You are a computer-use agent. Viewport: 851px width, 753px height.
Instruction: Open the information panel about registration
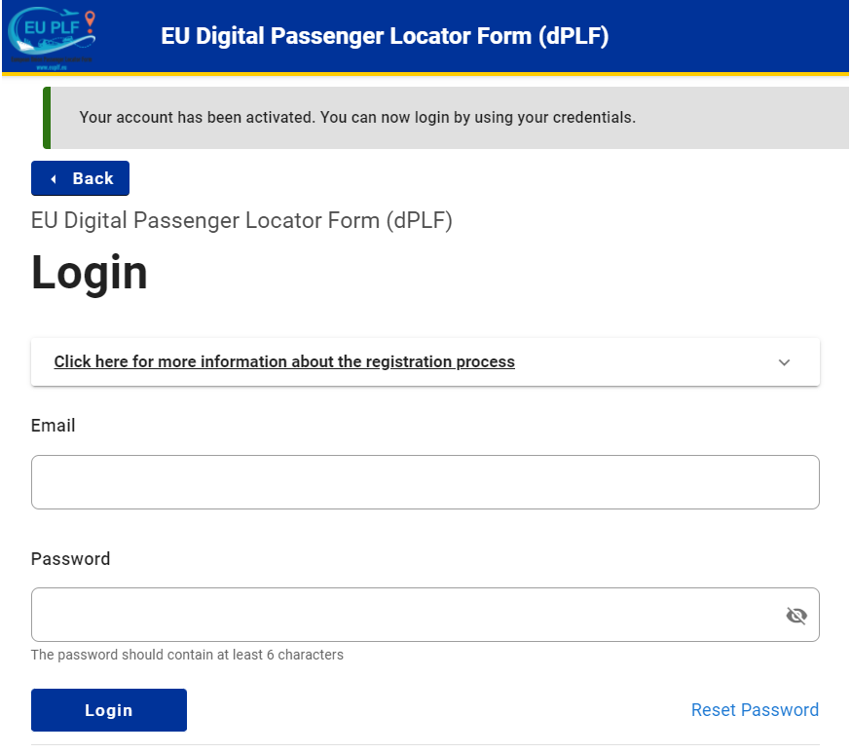click(283, 361)
